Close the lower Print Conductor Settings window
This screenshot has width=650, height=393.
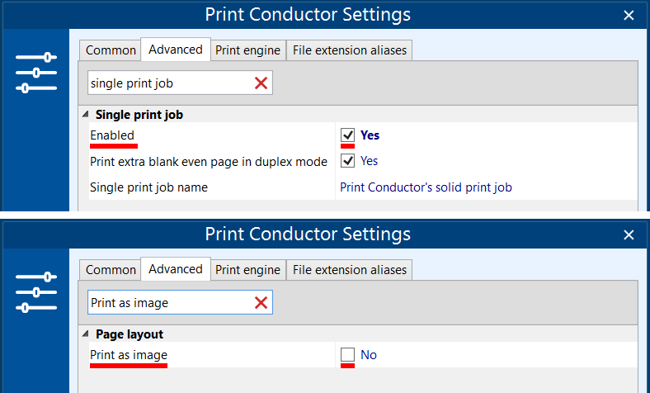click(629, 234)
